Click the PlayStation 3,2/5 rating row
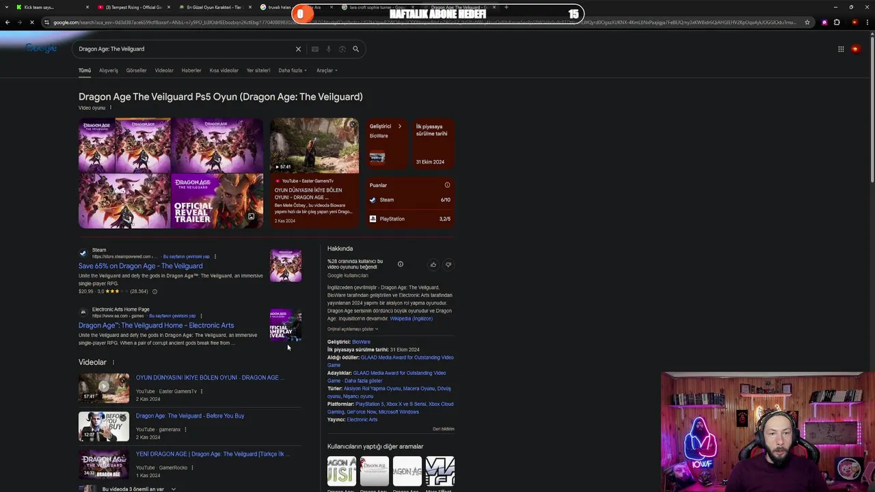This screenshot has height=492, width=875. coord(410,219)
